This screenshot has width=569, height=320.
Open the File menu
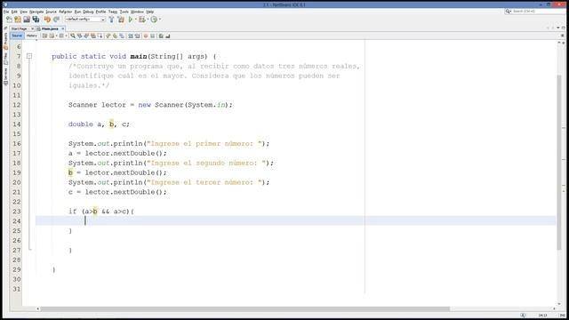point(6,12)
